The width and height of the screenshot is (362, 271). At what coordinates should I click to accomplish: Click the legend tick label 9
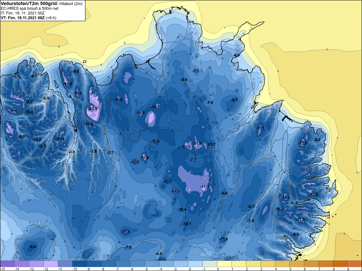tap(348, 269)
